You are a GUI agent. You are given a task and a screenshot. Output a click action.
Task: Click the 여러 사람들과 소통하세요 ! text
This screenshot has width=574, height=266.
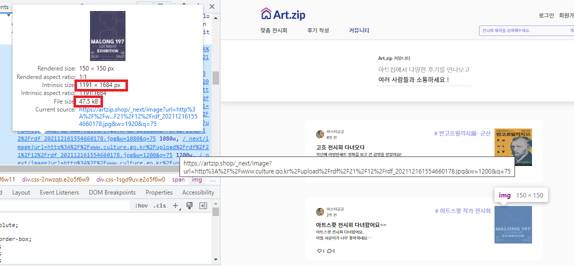[413, 79]
